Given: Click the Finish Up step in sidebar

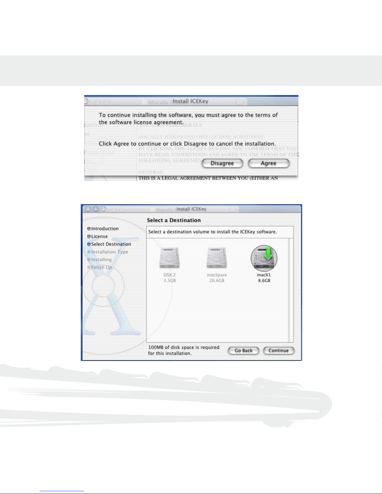Looking at the screenshot, I should coord(101,267).
